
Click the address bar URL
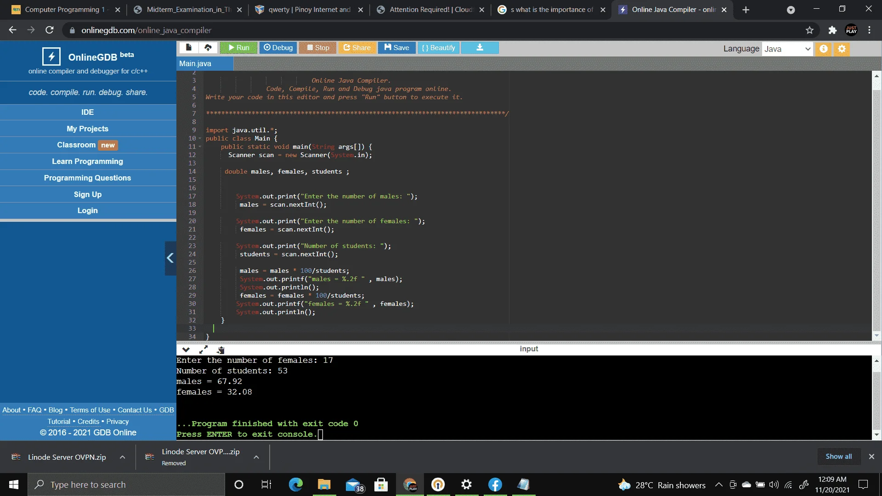pos(146,30)
